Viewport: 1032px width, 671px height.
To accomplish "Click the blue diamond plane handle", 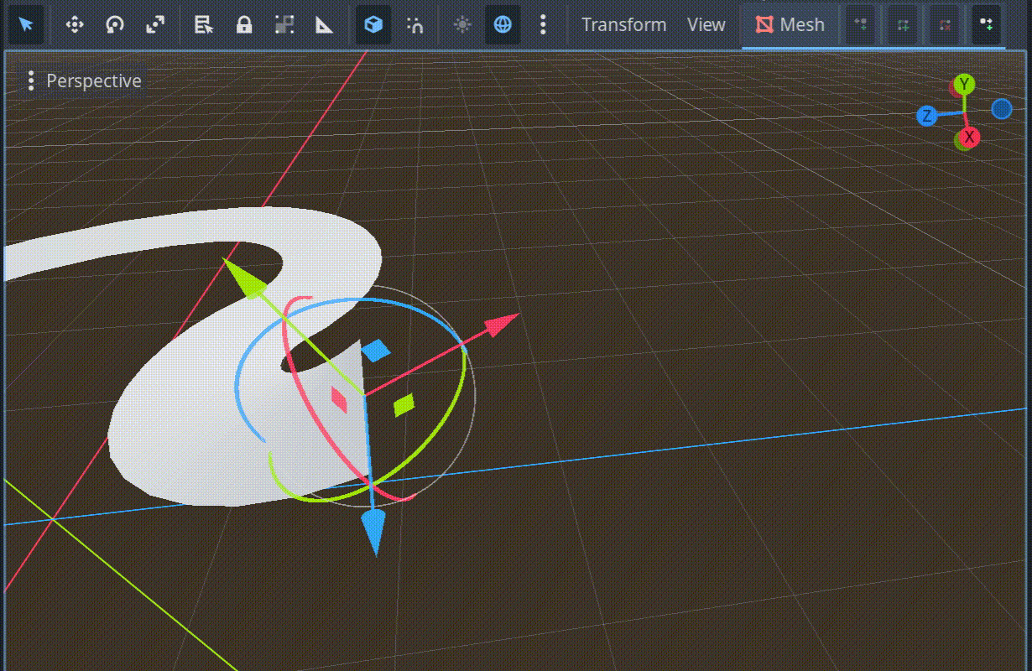I will 376,350.
